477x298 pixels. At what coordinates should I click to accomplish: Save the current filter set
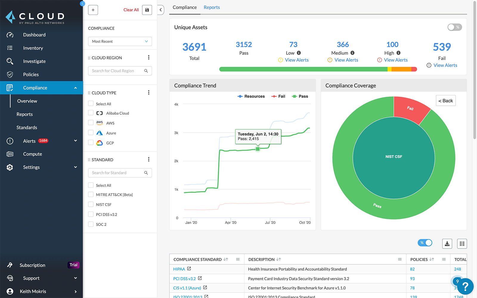147,10
